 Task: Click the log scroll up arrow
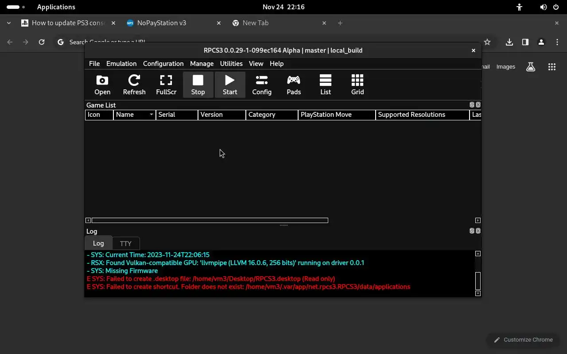478,254
